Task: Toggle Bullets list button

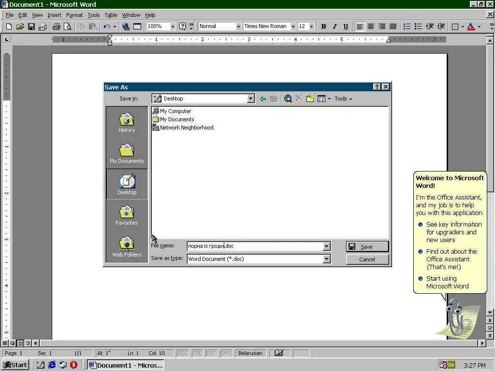Action: [418, 27]
